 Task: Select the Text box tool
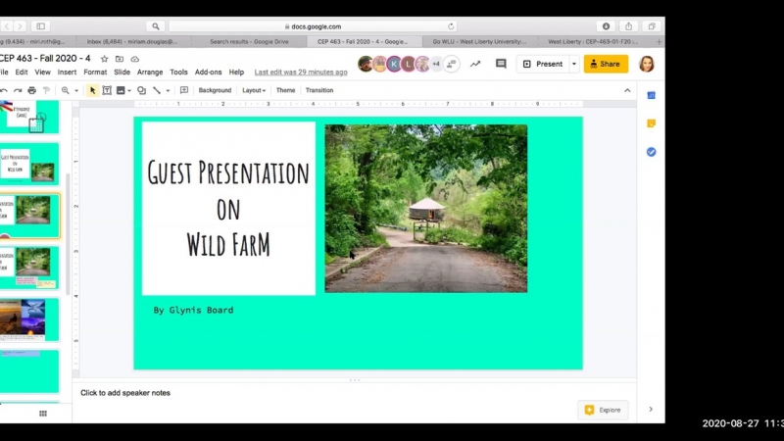pyautogui.click(x=107, y=90)
